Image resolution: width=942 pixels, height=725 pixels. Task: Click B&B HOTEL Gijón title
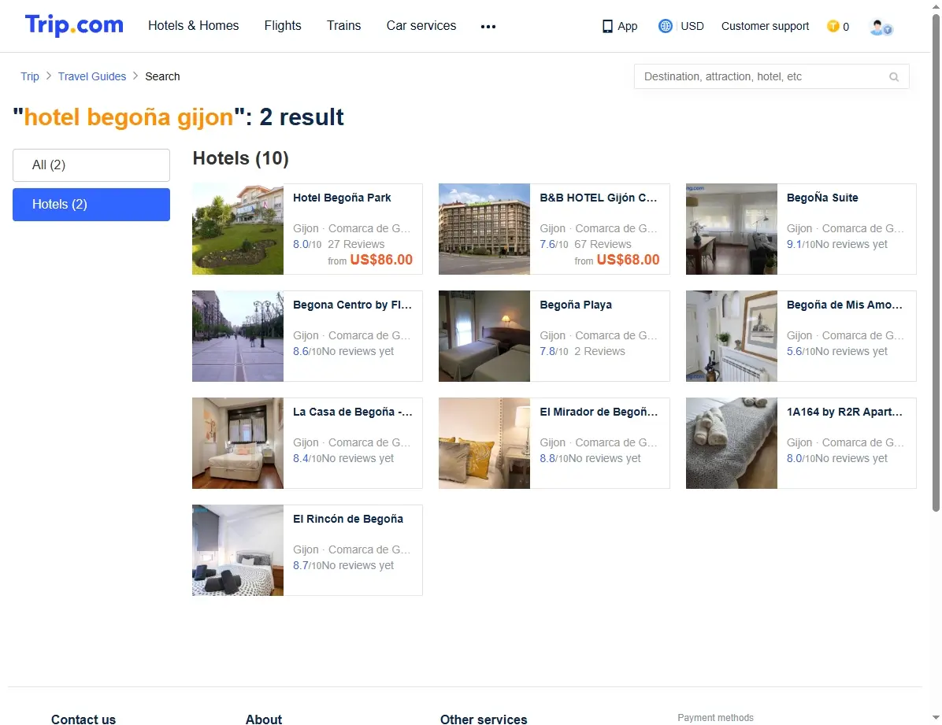(x=599, y=198)
